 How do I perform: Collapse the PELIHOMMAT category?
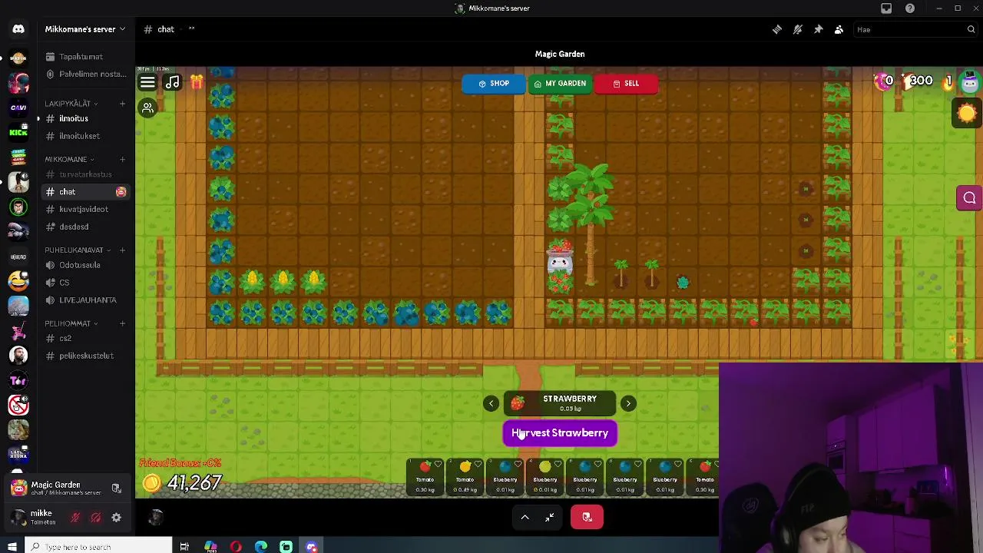[71, 324]
